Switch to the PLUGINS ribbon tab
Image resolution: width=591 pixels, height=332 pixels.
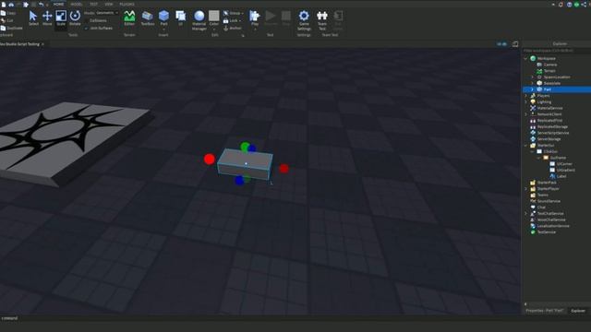tap(127, 4)
